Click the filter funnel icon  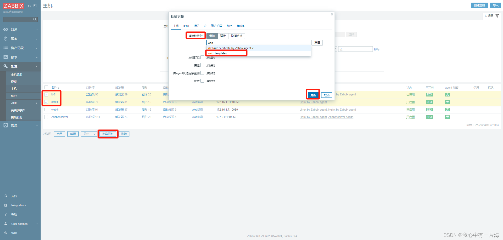[497, 16]
